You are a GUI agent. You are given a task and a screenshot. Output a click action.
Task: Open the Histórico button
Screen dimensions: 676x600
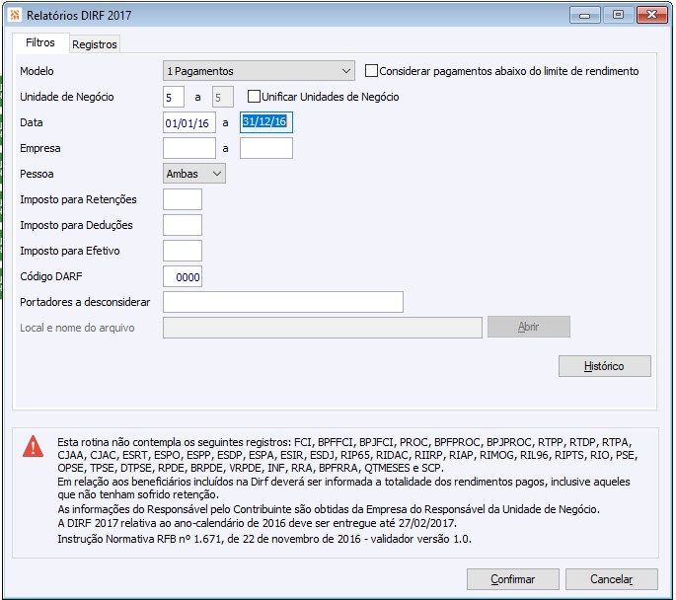coord(604,366)
